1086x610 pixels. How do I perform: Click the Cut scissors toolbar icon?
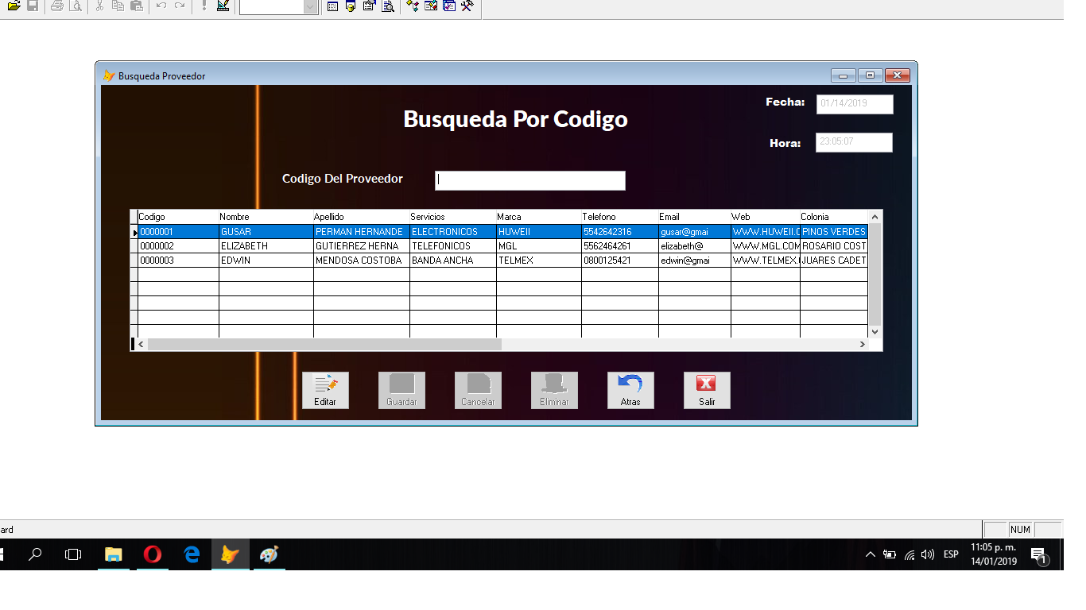(x=99, y=6)
